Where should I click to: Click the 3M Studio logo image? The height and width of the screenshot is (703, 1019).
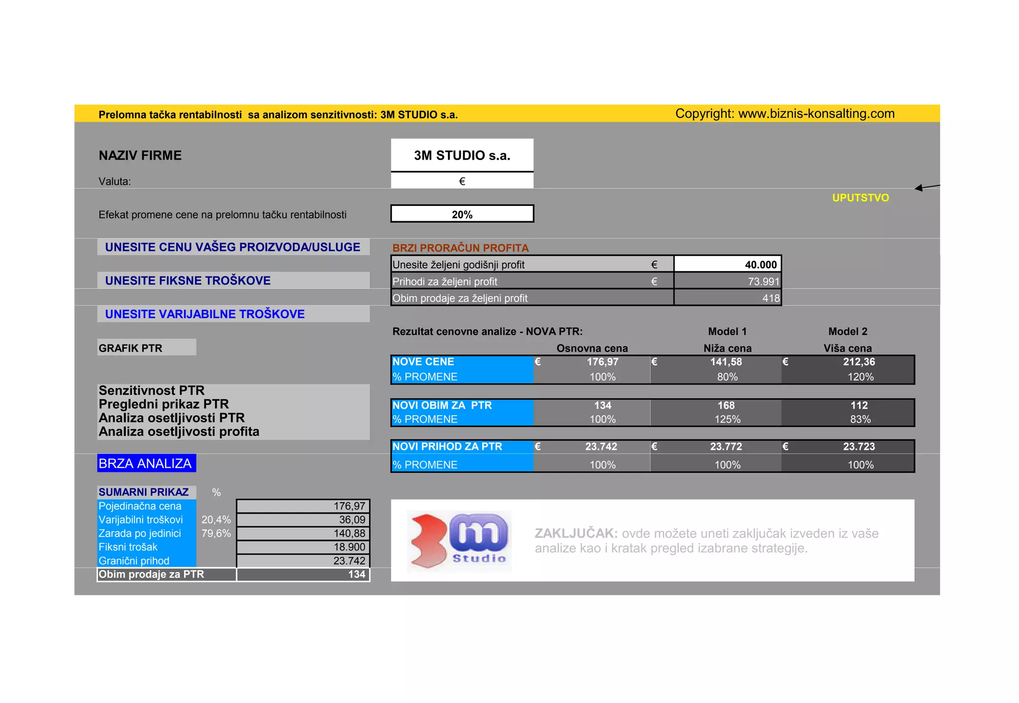pos(459,541)
